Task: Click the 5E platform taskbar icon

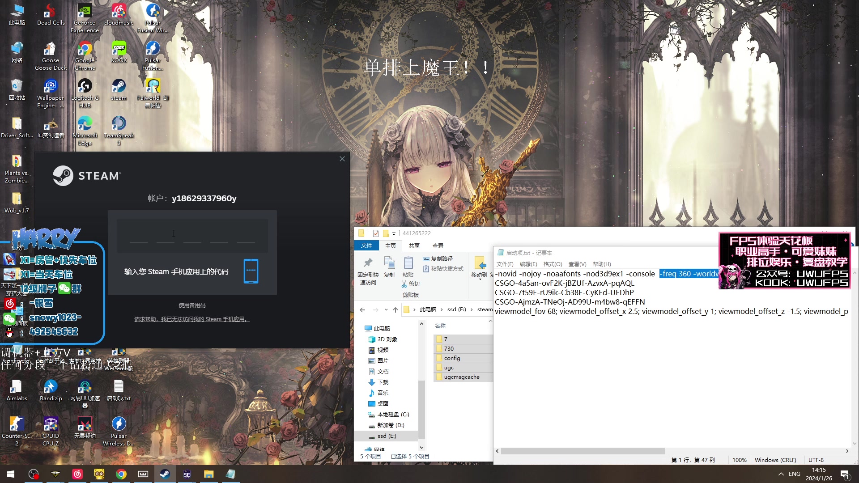Action: point(187,474)
